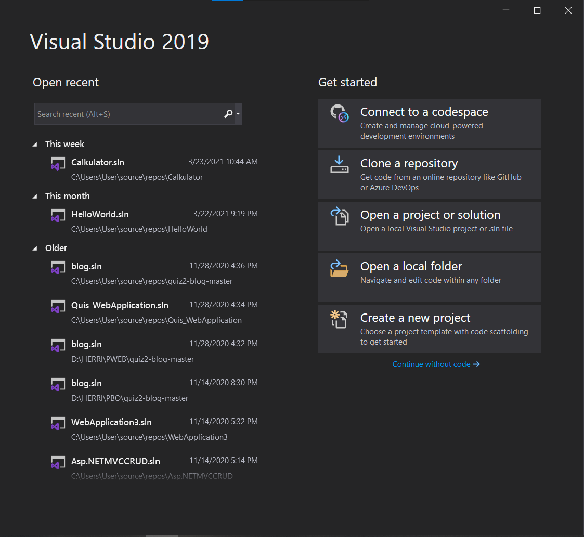Click Continue without code link
584x537 pixels.
pyautogui.click(x=436, y=364)
